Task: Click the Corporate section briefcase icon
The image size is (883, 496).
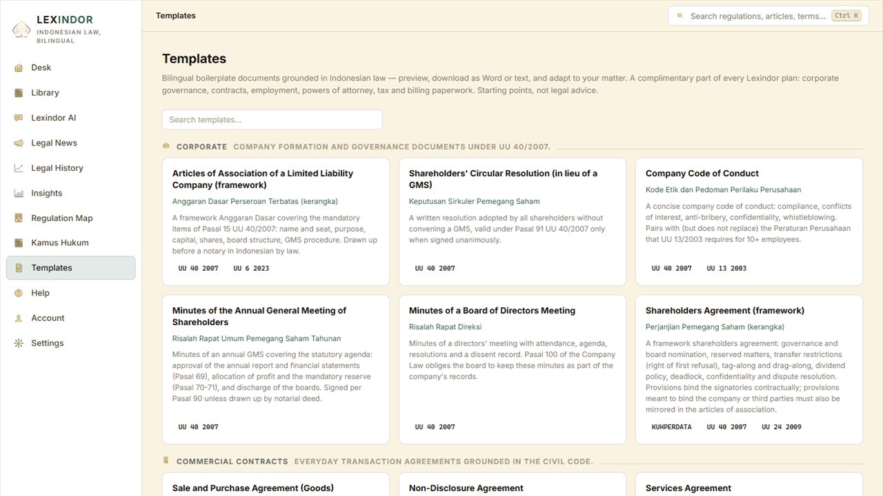Action: (x=166, y=146)
